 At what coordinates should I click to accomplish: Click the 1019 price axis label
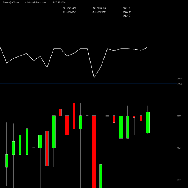pos(180,79)
